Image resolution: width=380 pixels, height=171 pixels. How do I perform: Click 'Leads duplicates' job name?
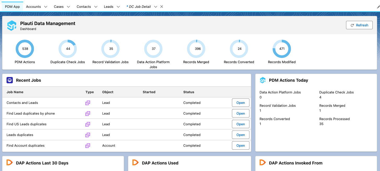coord(20,135)
